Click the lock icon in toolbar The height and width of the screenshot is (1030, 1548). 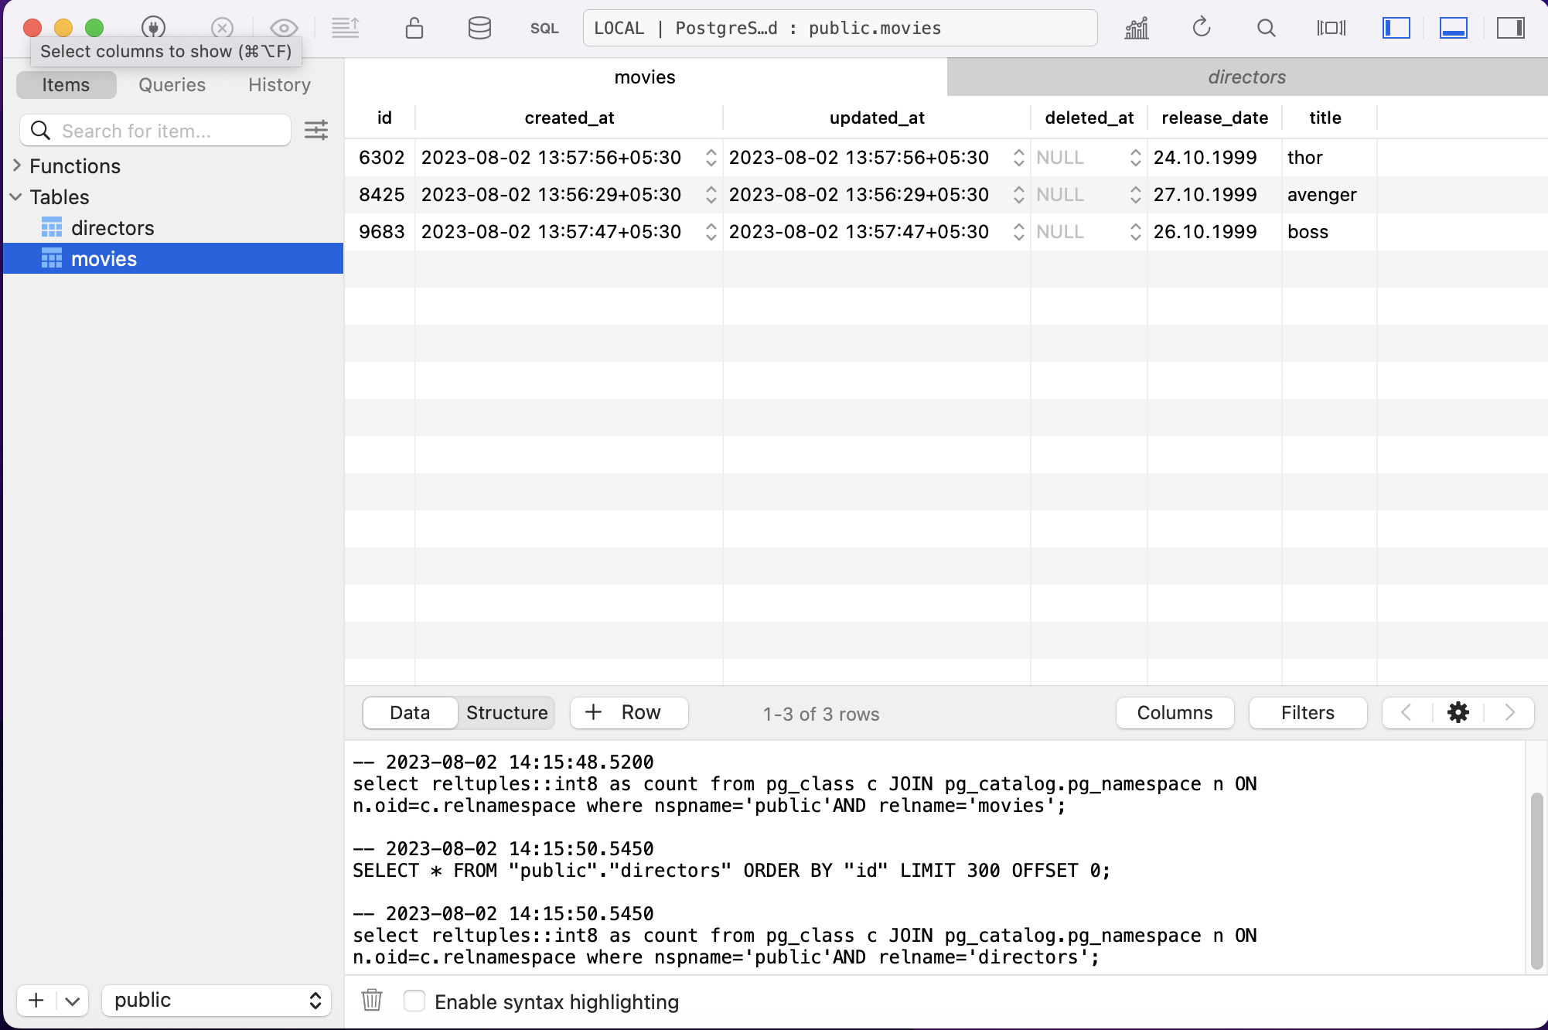pyautogui.click(x=414, y=29)
